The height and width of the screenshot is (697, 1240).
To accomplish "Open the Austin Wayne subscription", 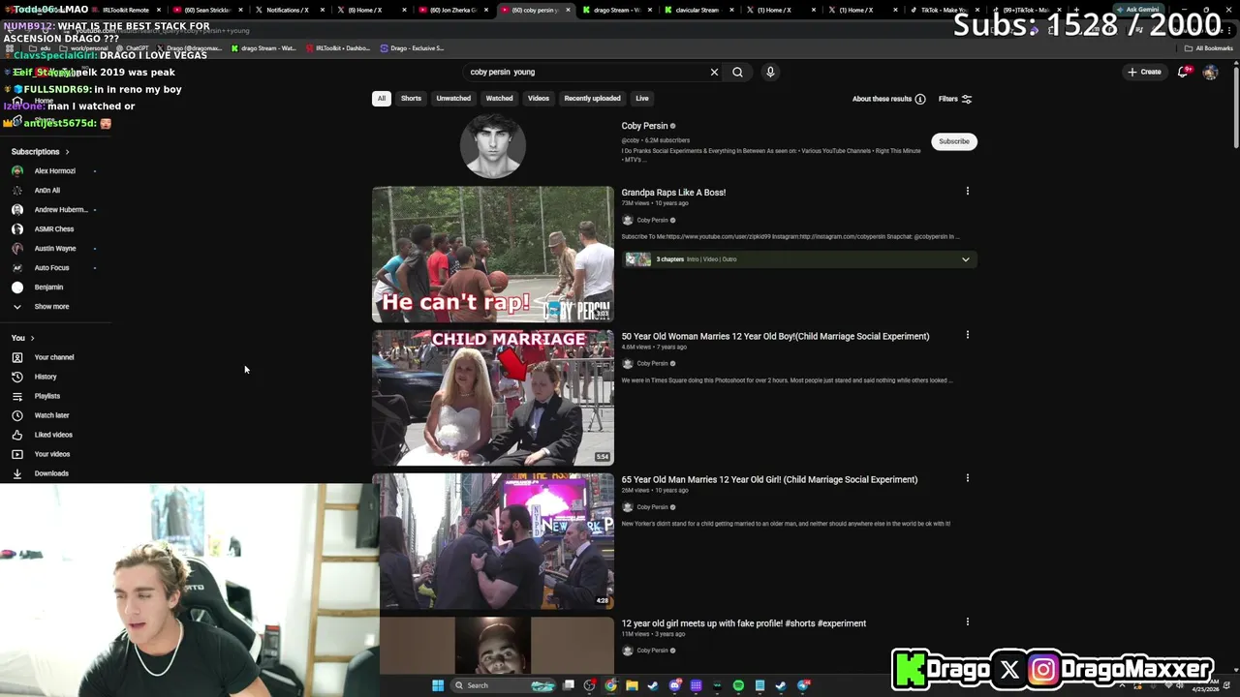I will point(55,249).
